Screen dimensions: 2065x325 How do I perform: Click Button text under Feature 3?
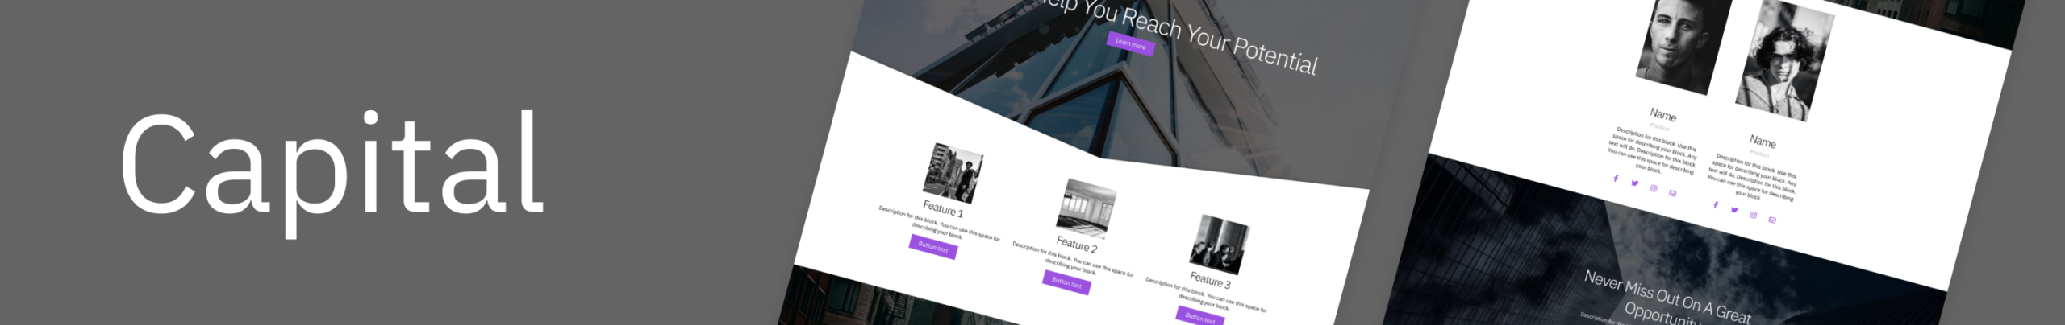coord(1199,317)
